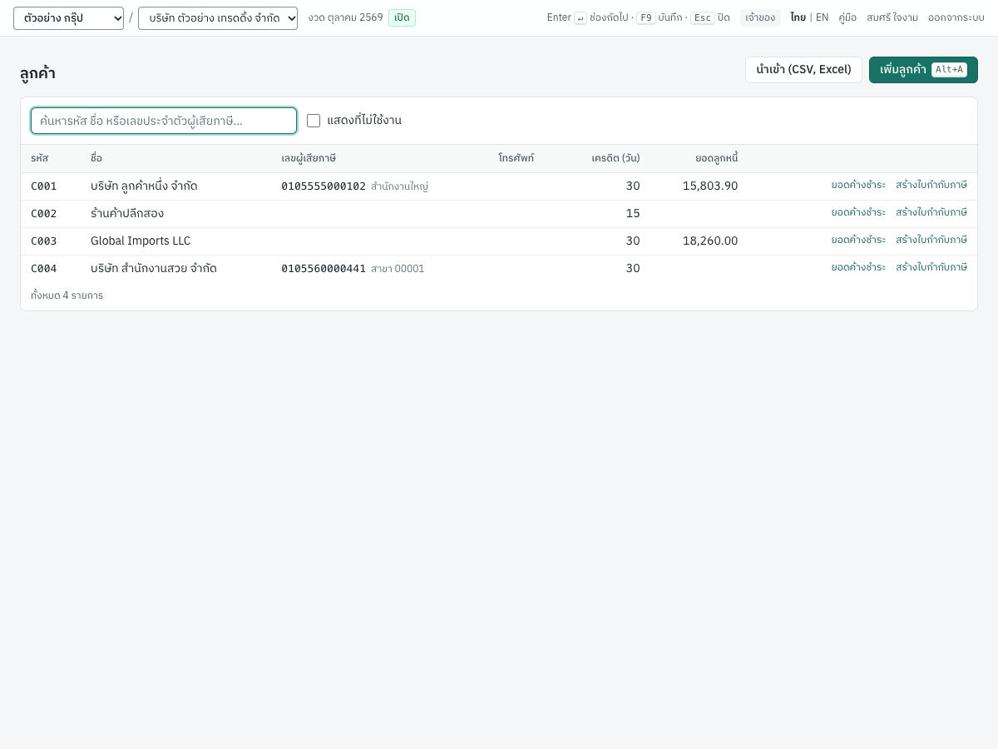This screenshot has width=998, height=749.
Task: Click the งวด ตุลาคม 2569 period label
Action: (345, 17)
